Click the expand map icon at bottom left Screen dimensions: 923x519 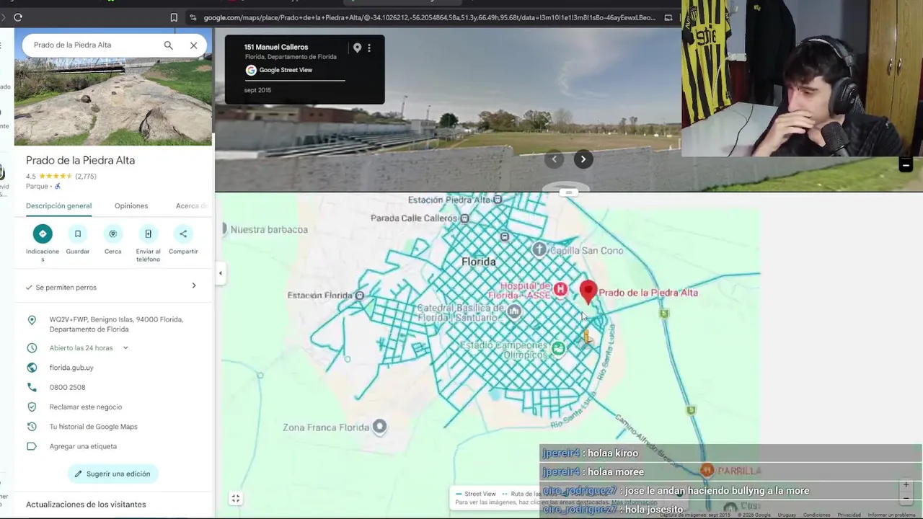tap(236, 498)
